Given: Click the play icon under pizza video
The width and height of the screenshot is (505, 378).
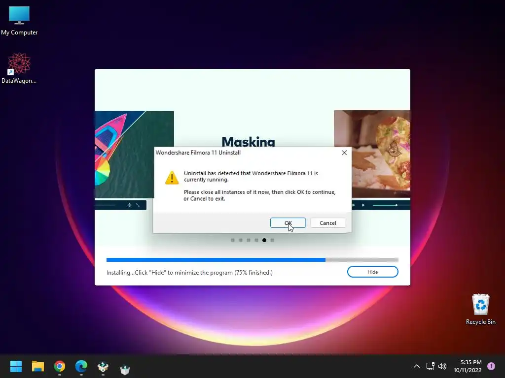Looking at the screenshot, I should (x=363, y=205).
